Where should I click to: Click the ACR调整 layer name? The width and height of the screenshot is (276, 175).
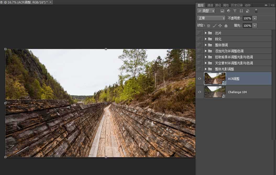pos(234,79)
